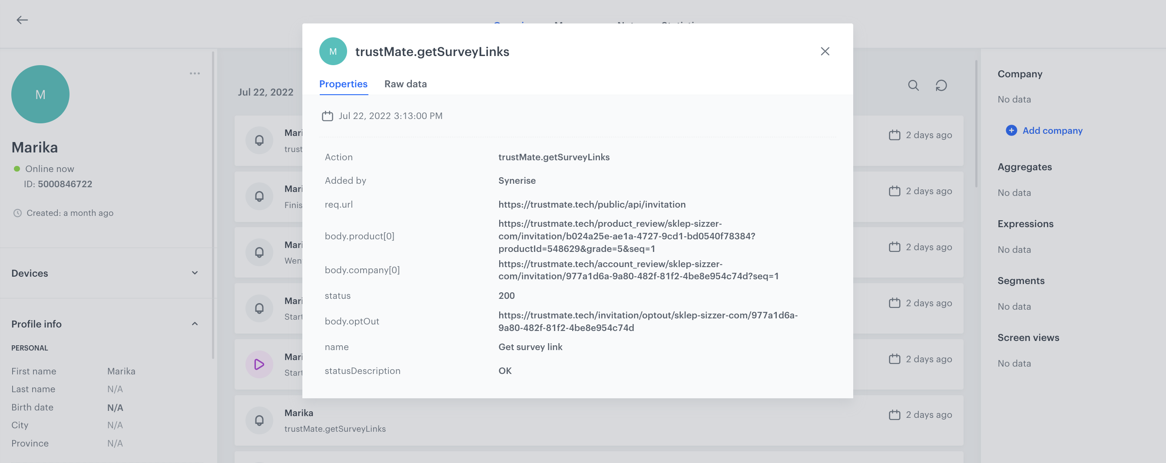Select the profile ID 5000846722 text
1166x463 pixels.
pos(65,184)
